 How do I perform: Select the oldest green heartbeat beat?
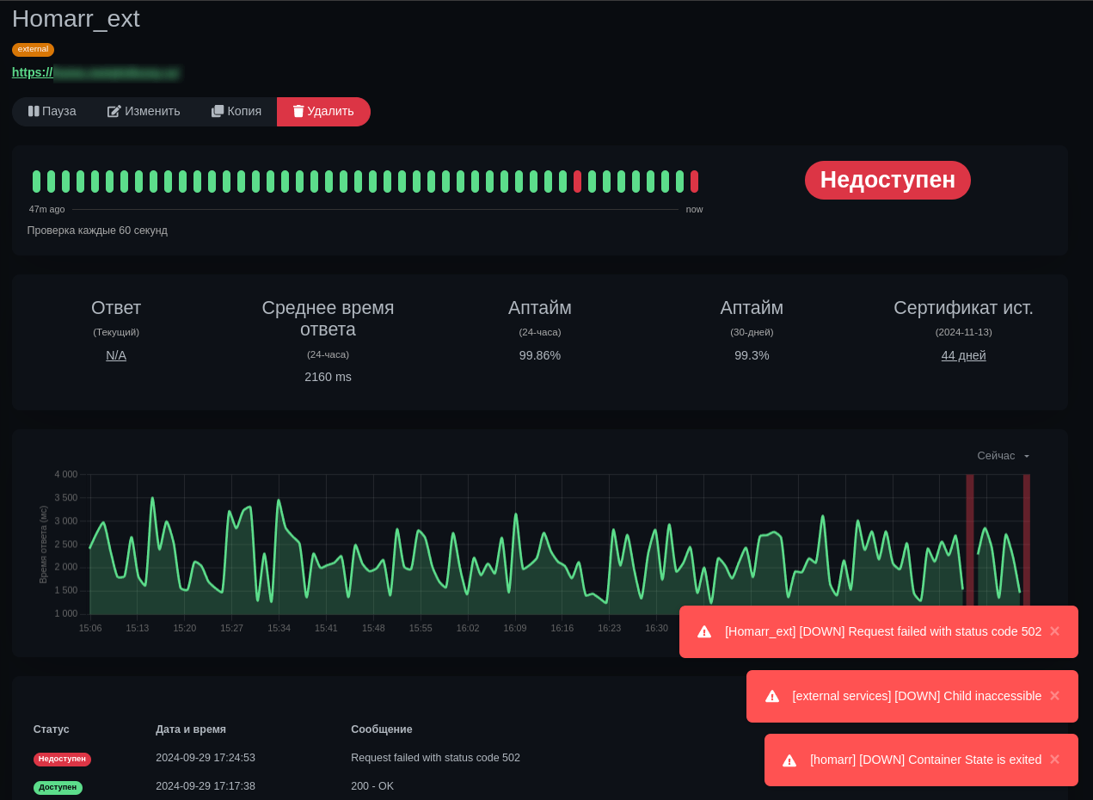[36, 182]
